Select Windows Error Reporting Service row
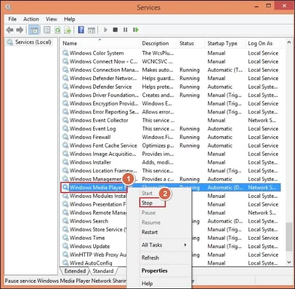 [x=171, y=112]
